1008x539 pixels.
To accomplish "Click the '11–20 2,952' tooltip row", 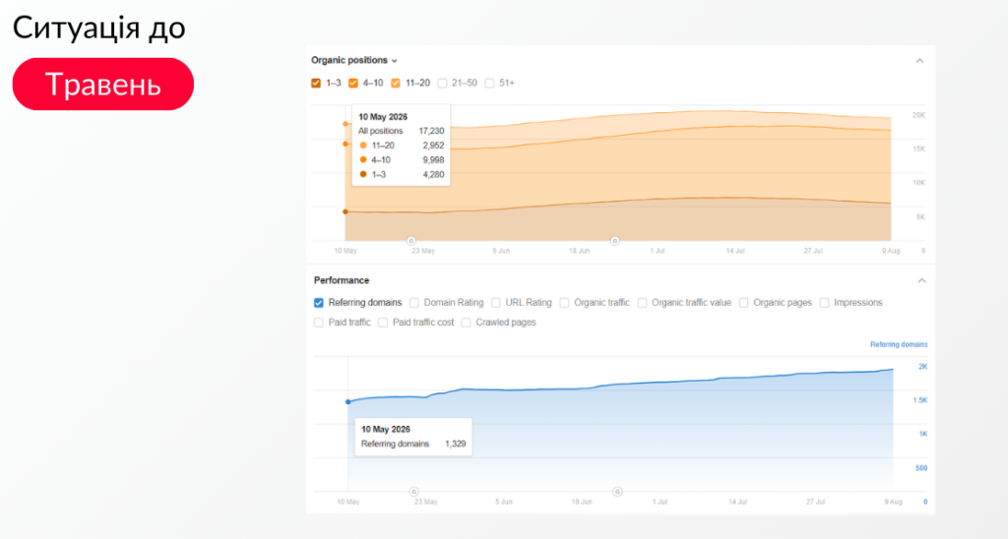I will [x=402, y=146].
